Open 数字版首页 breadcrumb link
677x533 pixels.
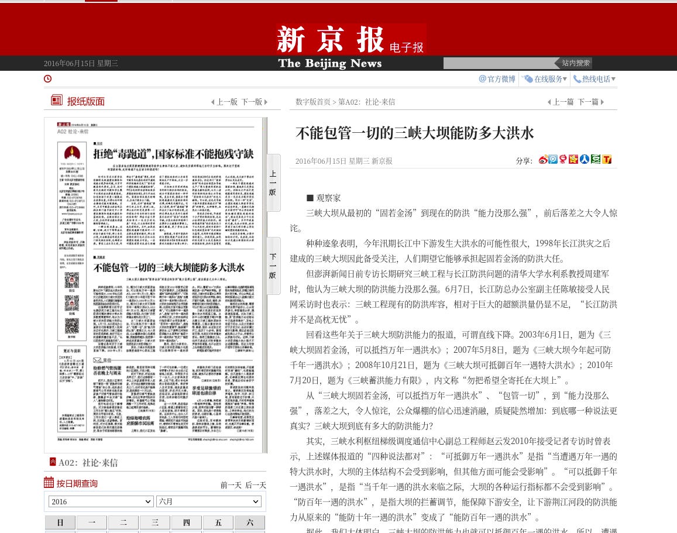coord(312,102)
